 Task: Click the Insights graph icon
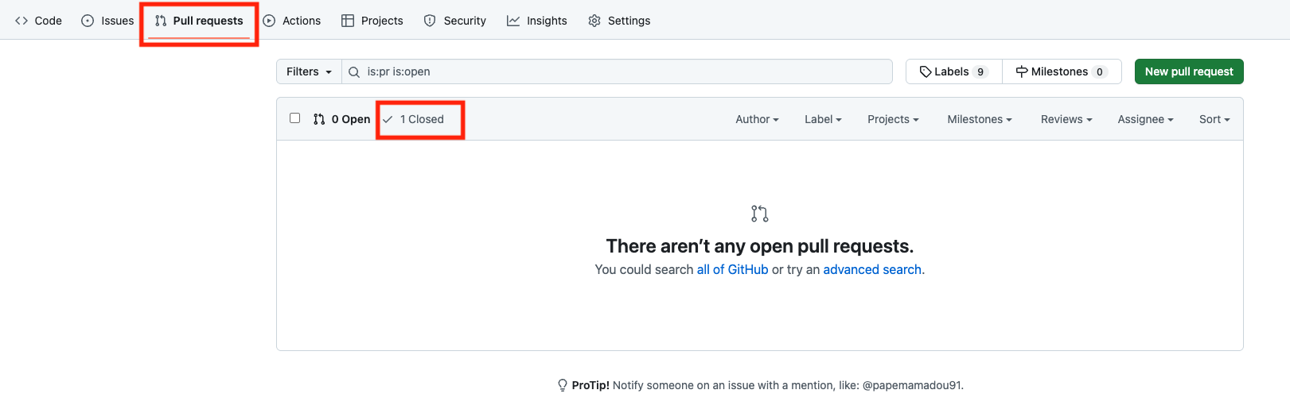[x=513, y=21]
